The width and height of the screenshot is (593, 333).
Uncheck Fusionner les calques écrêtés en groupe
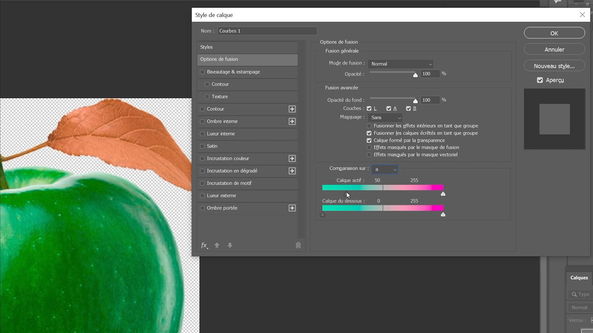point(369,133)
